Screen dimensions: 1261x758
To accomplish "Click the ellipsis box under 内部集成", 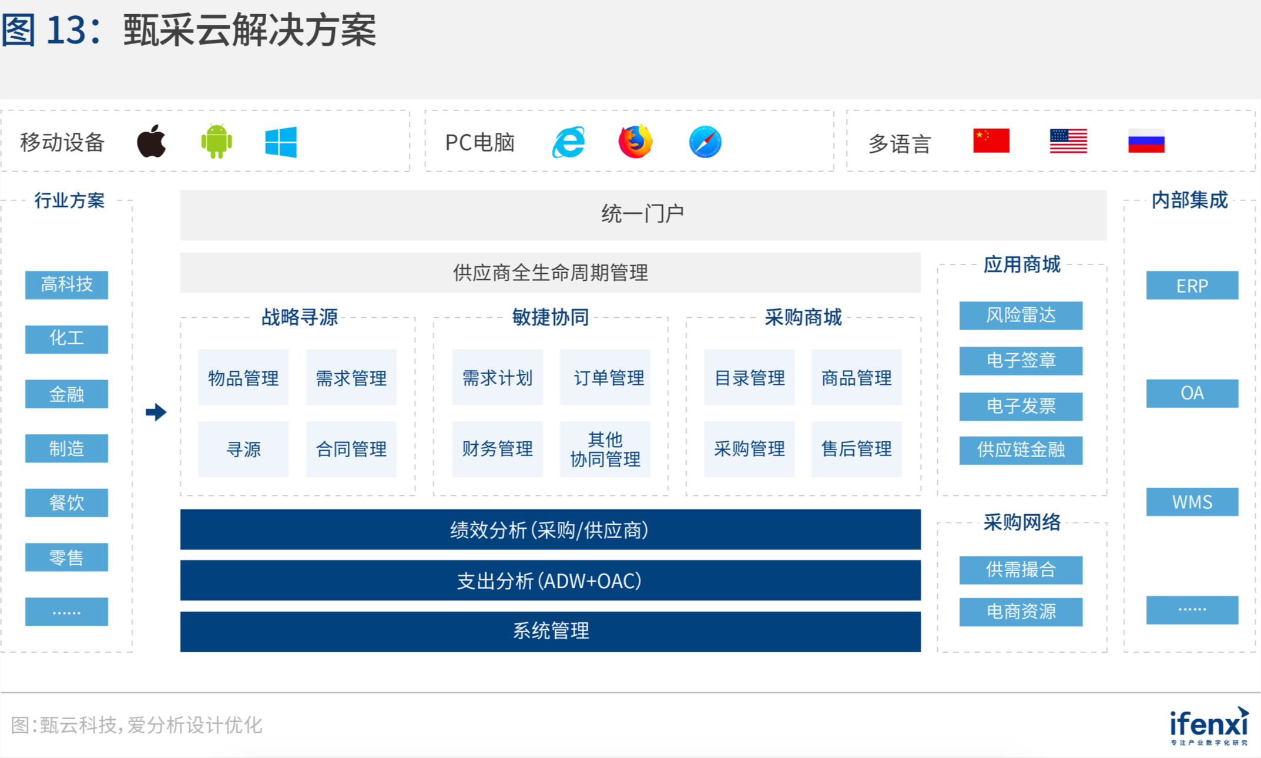I will click(x=1192, y=610).
